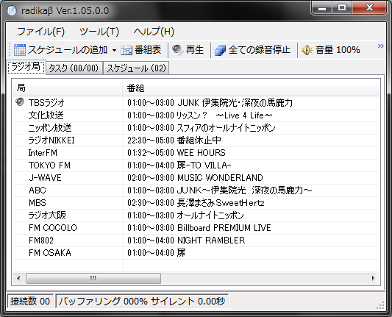Click the scrollbar left arrow
Image resolution: width=392 pixels, height=317 pixels.
tap(18, 278)
